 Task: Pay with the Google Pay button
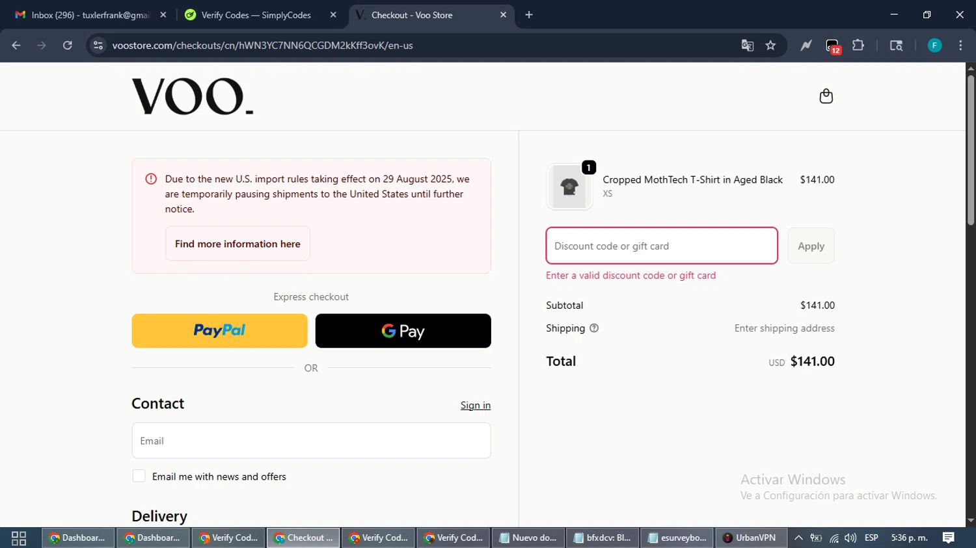pyautogui.click(x=403, y=331)
